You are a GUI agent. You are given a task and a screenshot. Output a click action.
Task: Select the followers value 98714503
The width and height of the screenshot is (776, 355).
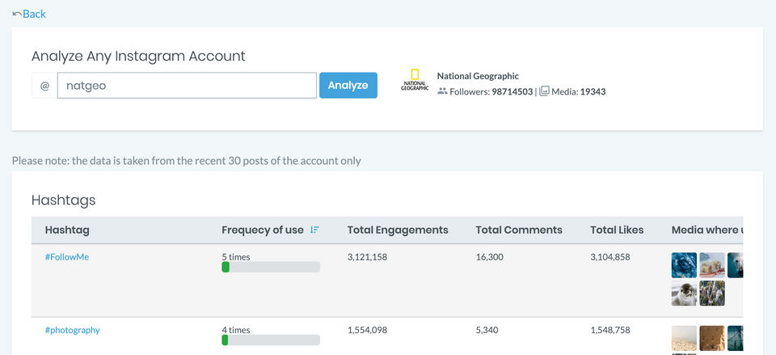tap(512, 91)
